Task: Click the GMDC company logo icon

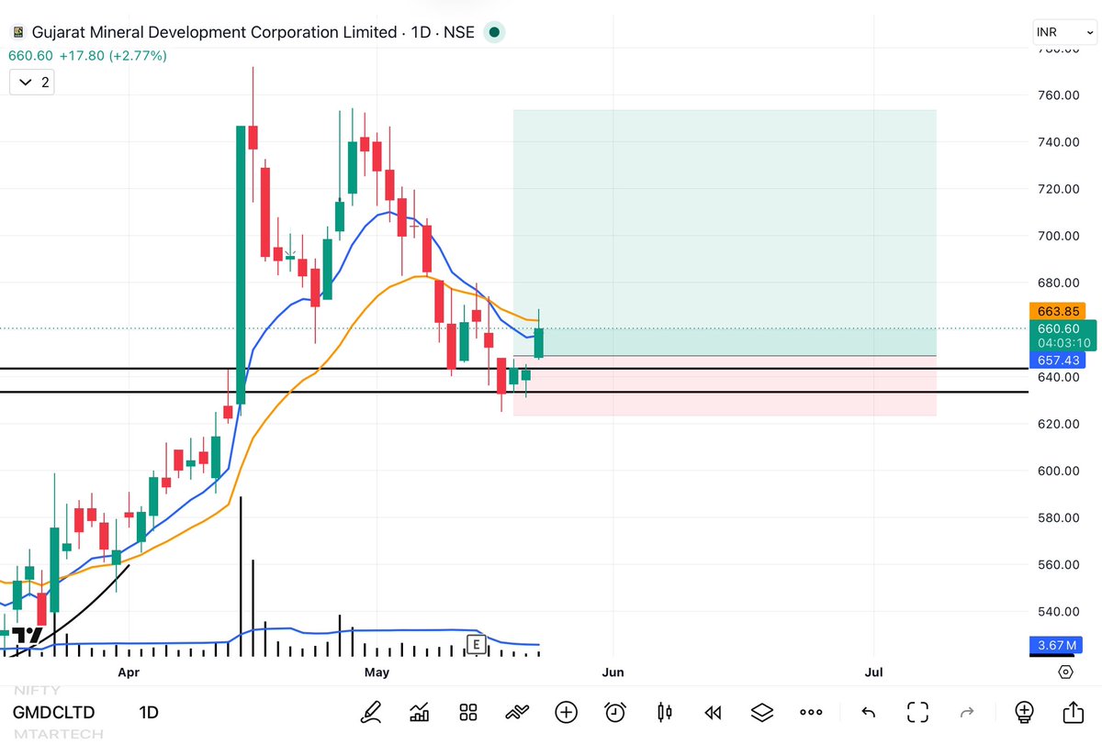Action: coord(17,32)
